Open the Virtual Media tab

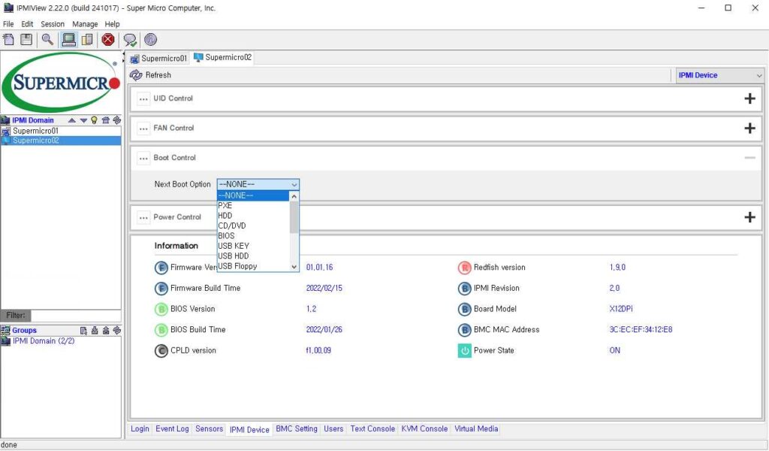476,429
